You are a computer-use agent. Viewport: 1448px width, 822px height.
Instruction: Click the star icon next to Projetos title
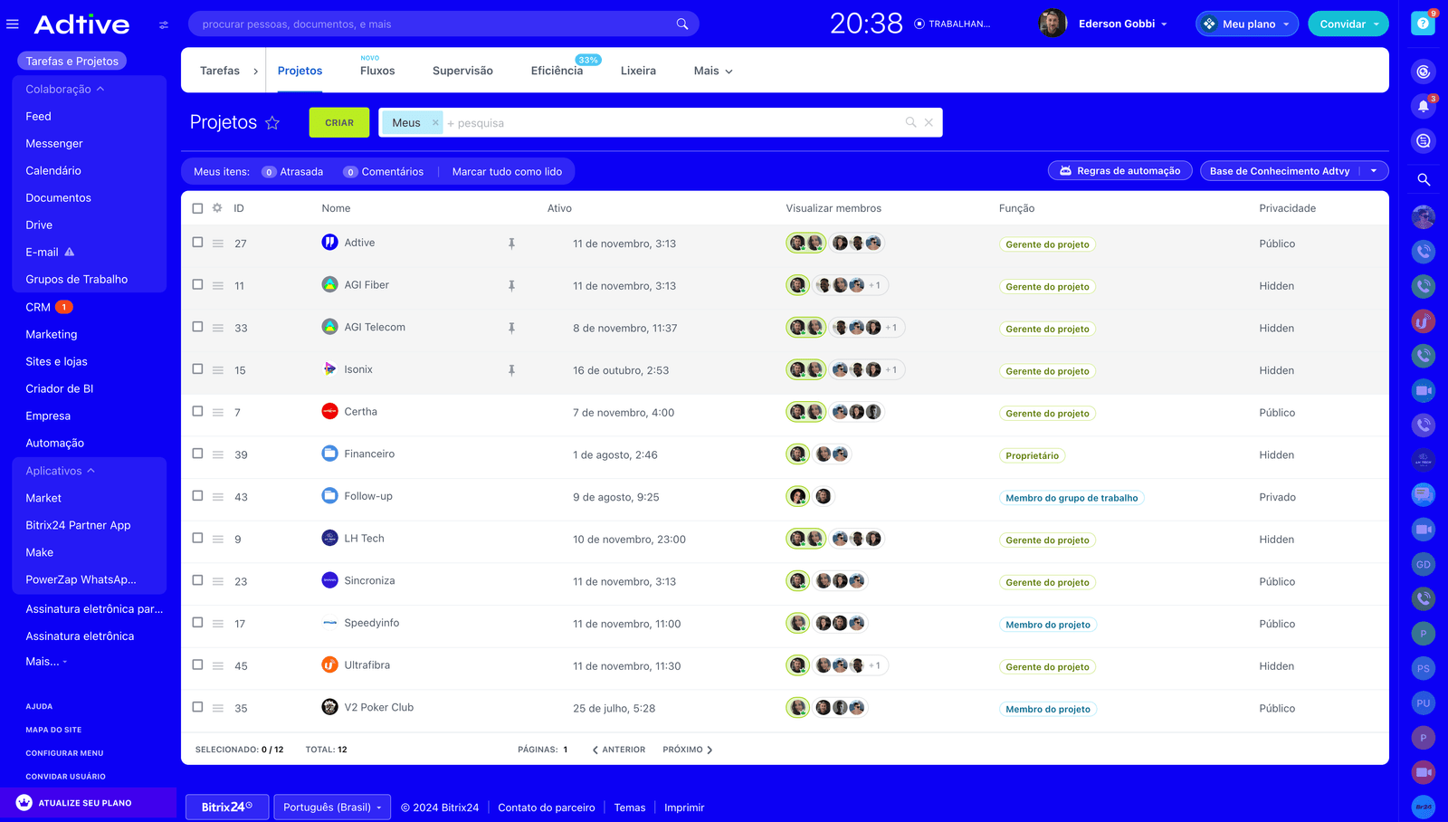[x=272, y=123]
